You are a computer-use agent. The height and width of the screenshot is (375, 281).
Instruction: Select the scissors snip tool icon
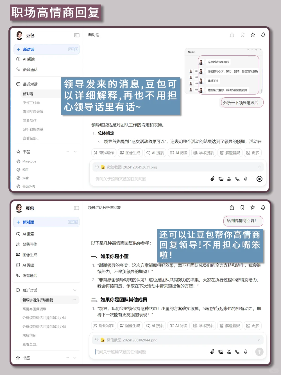229,179
